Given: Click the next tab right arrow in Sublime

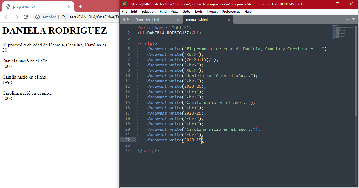Looking at the screenshot, I should click(128, 19).
